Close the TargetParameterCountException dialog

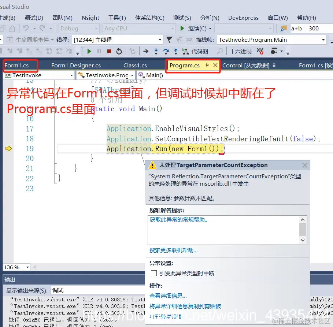tap(305, 165)
